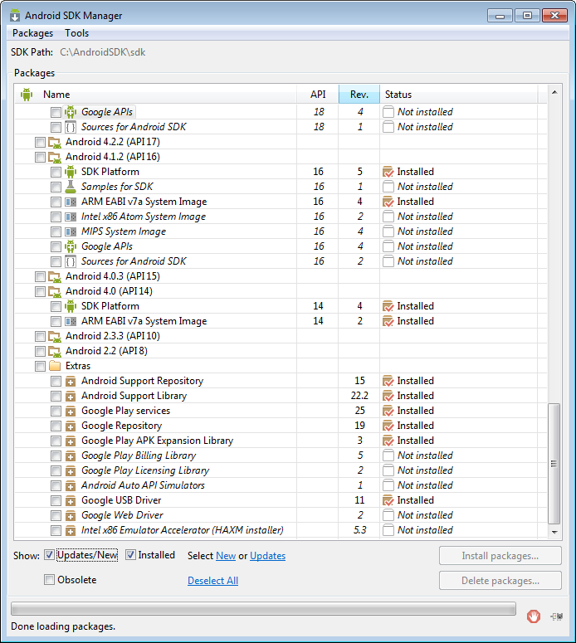
Task: Click the Intel x86 Emulator Accelerator package icon
Action: (71, 531)
